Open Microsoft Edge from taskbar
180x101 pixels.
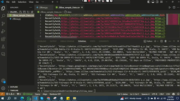tap(22, 98)
